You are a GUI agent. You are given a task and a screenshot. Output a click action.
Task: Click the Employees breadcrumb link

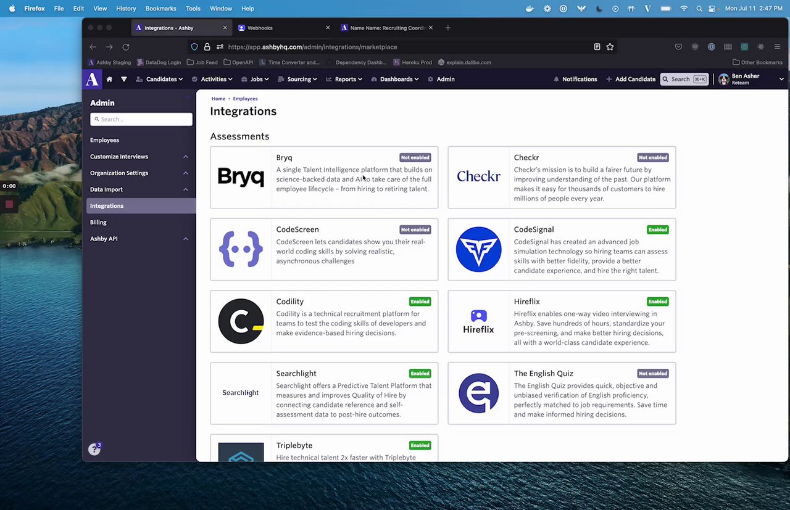tap(245, 99)
